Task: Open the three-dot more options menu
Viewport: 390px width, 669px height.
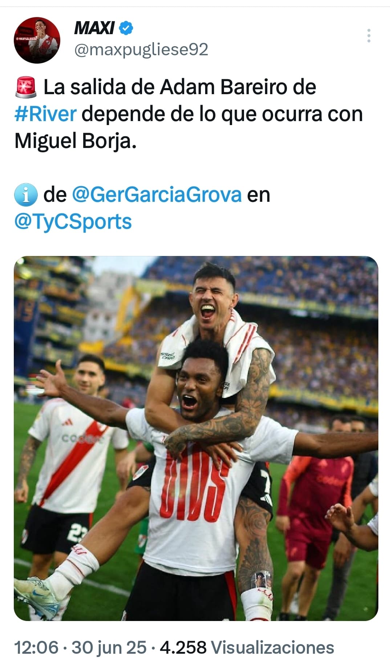Action: click(369, 36)
